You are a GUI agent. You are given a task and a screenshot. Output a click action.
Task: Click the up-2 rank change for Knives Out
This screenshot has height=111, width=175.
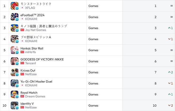click(170, 72)
